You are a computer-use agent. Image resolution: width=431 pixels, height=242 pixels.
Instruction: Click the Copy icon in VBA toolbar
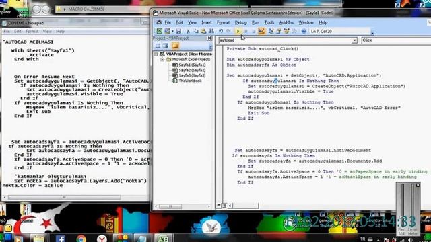pos(196,32)
